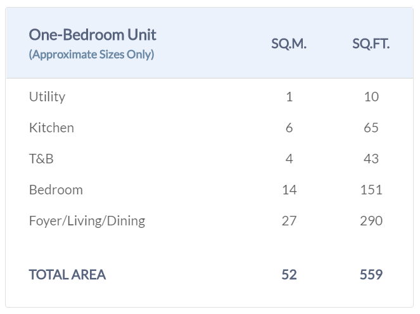Click Bedroom square feet value 151
The width and height of the screenshot is (420, 314).
point(371,190)
